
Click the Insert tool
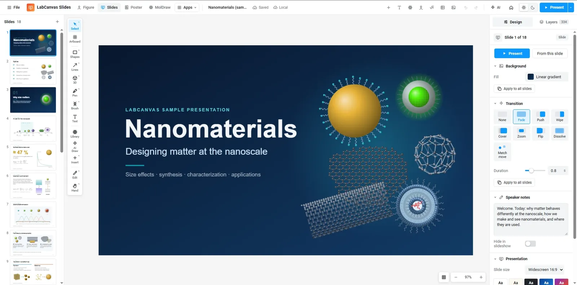pyautogui.click(x=75, y=160)
